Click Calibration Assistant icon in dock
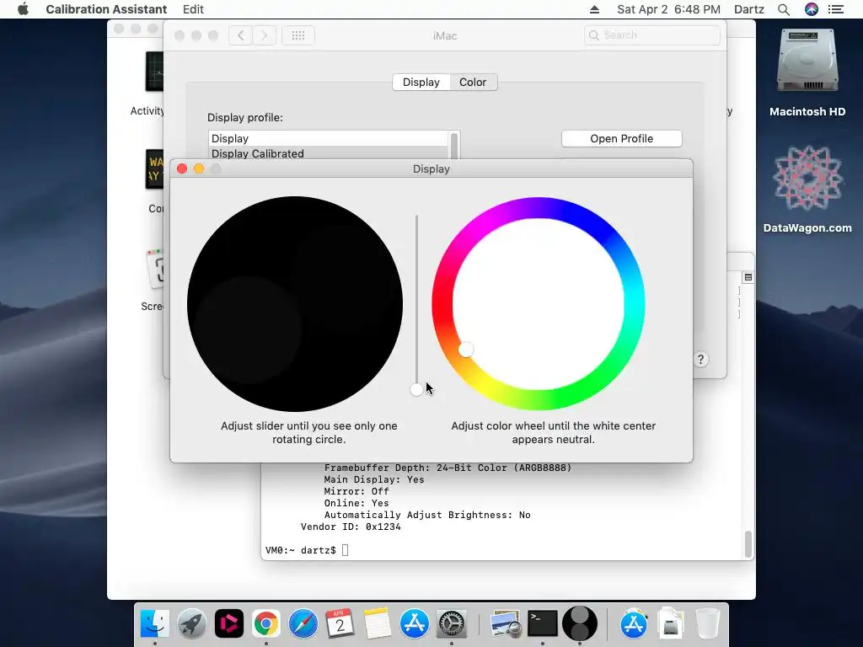The width and height of the screenshot is (863, 647). 580,623
